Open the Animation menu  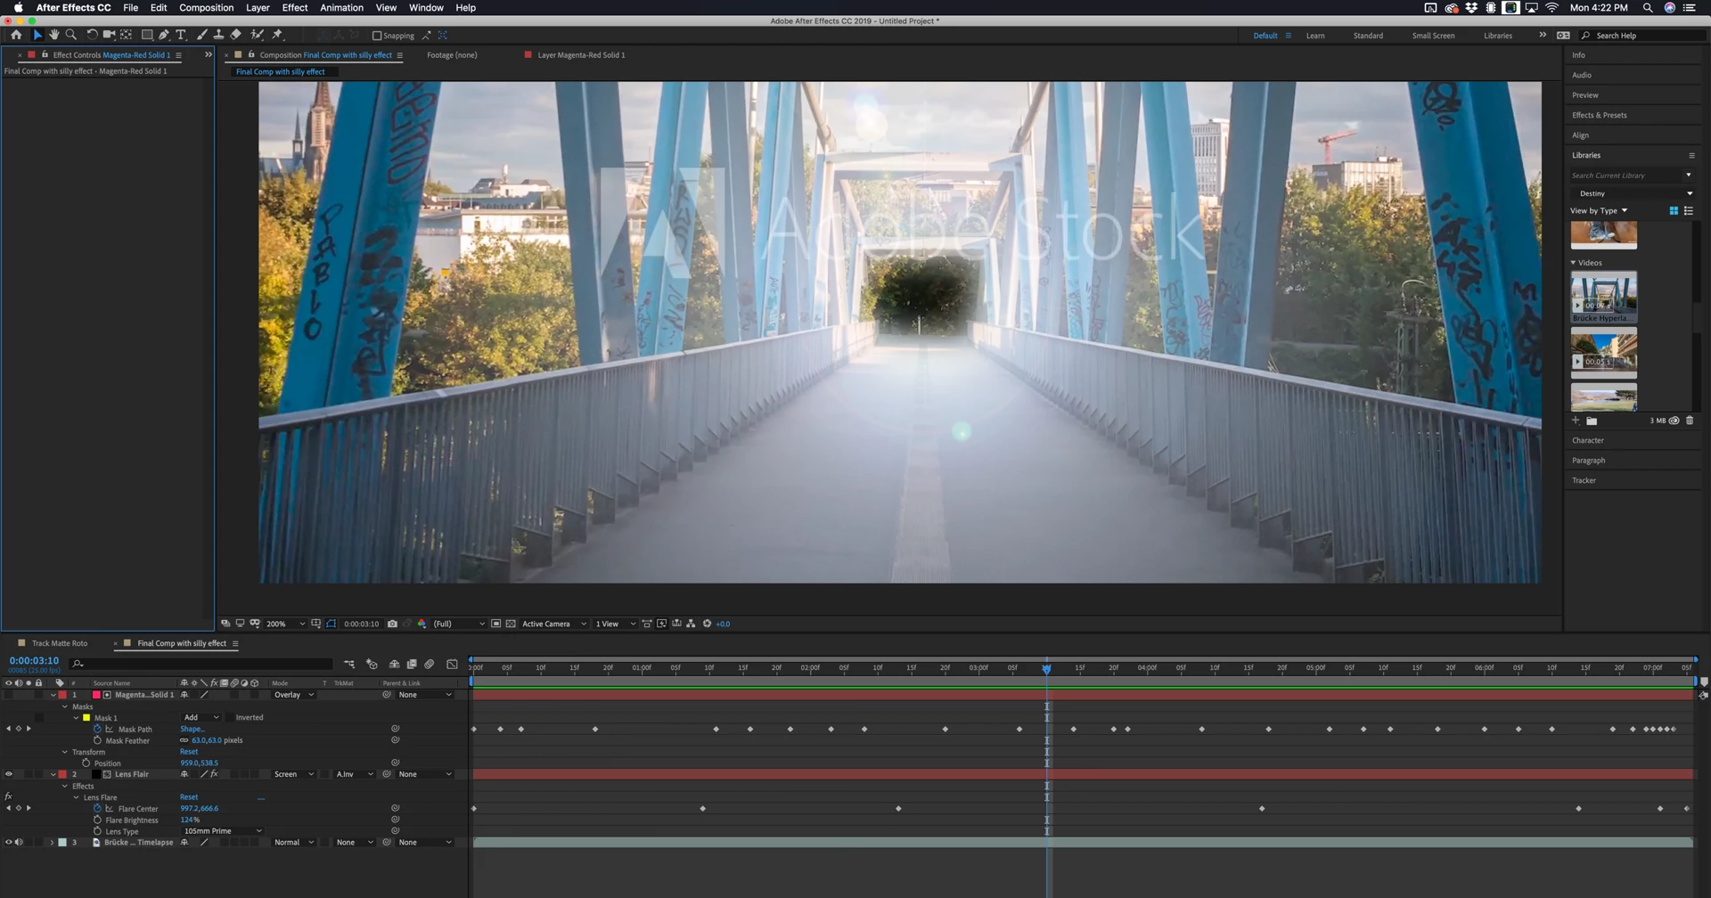341,8
